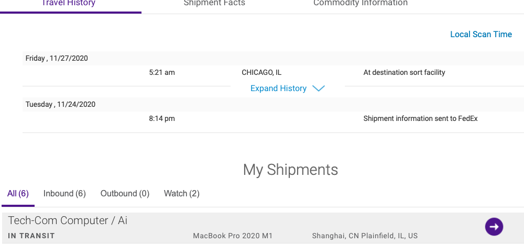Select the Friday, 11/27/2020 date row
Image resolution: width=524 pixels, height=244 pixels.
(57, 59)
